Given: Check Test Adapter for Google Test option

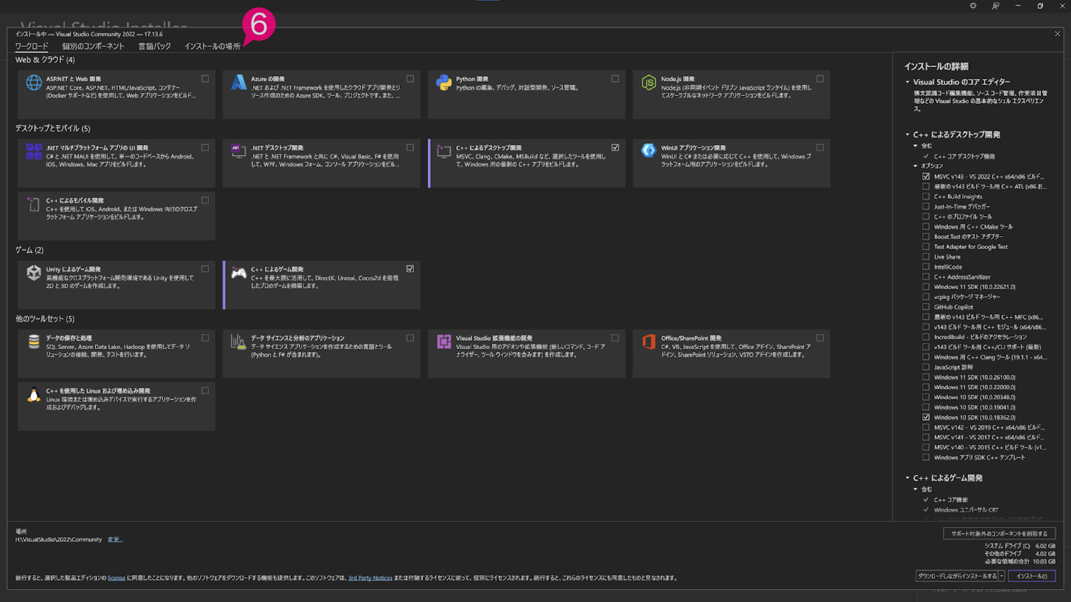Looking at the screenshot, I should (926, 247).
